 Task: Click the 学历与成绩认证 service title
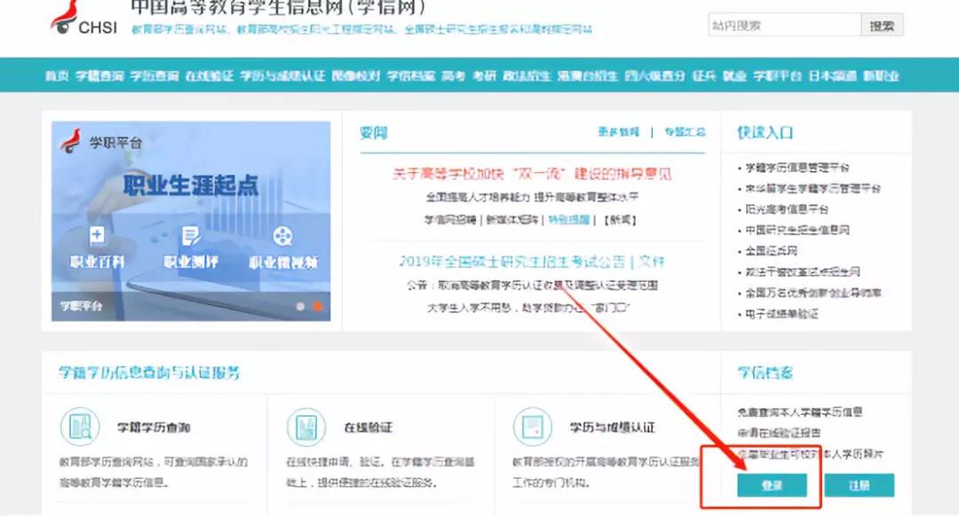click(x=612, y=427)
